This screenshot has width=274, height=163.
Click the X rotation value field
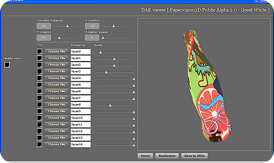[92, 26]
